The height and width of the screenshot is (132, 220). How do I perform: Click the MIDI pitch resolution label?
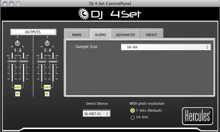point(147,103)
